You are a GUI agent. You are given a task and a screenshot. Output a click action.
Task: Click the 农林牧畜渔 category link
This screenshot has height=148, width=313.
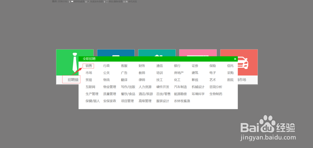coord(182,101)
